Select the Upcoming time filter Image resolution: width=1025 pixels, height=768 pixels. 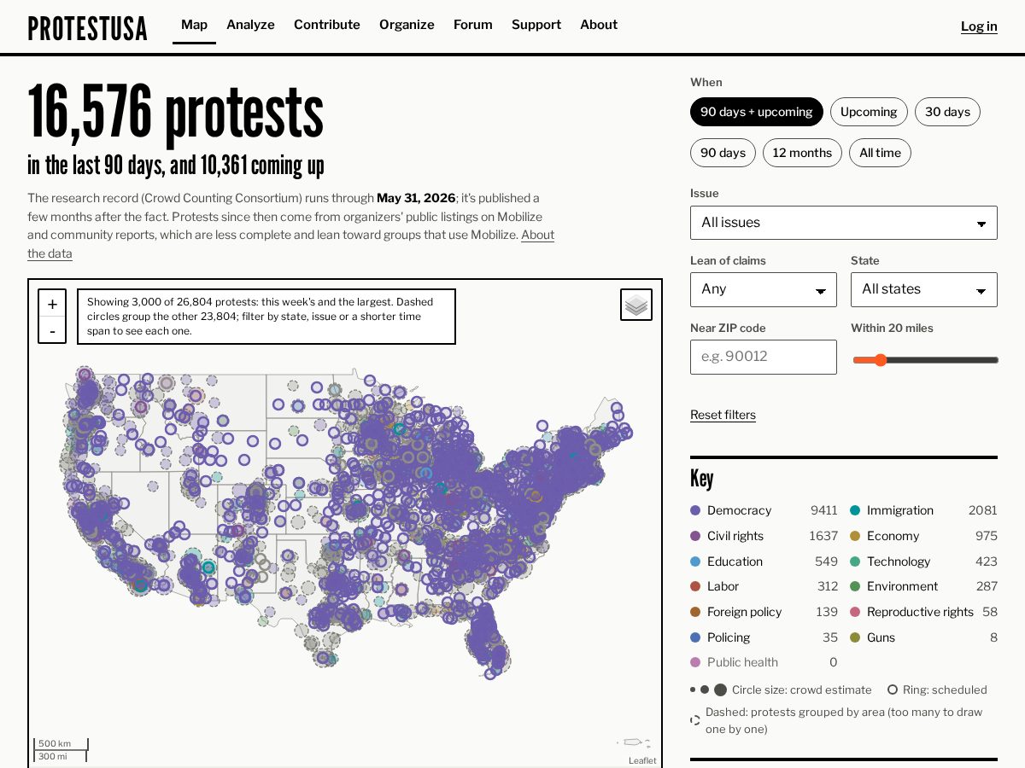tap(869, 112)
